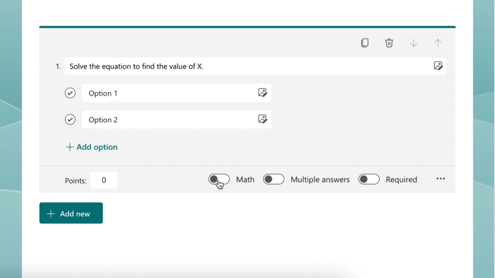Open the more settings ellipsis menu

tap(440, 179)
